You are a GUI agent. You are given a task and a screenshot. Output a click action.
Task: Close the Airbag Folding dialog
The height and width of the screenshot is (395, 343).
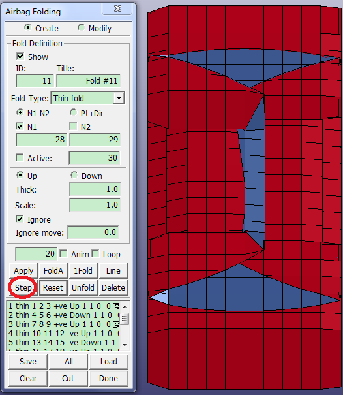point(117,8)
